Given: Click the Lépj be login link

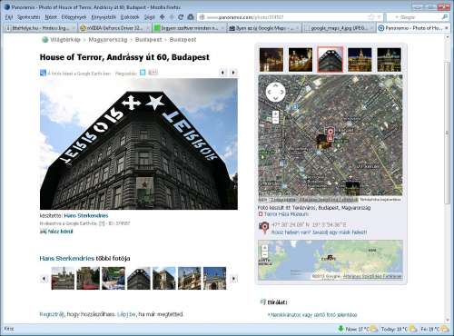Looking at the screenshot, I should pos(126,314).
